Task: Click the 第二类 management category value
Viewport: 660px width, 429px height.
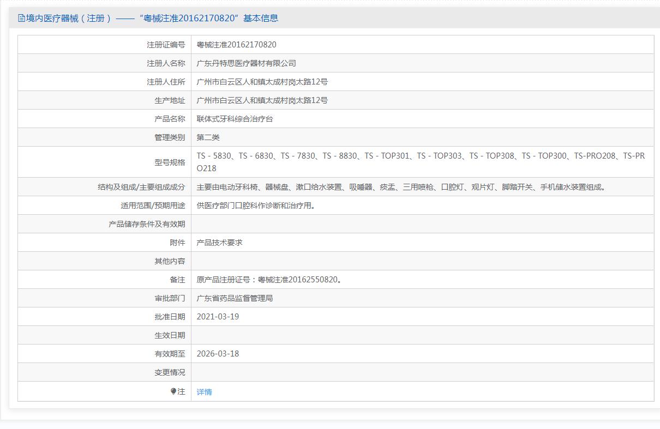Action: coord(208,137)
